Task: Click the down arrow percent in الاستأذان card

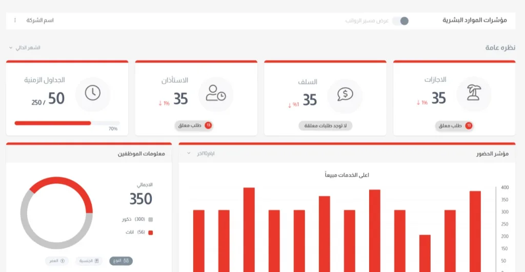Action: tap(164, 103)
